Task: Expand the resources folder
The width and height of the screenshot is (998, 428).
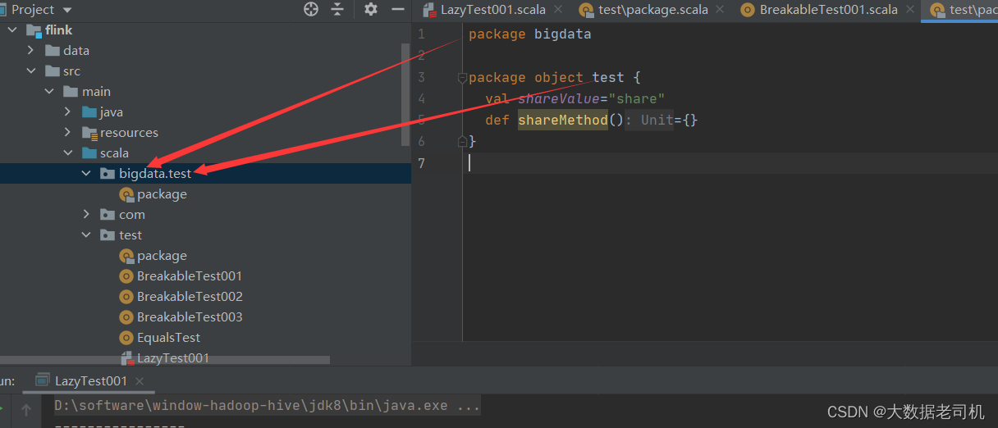Action: pos(68,133)
